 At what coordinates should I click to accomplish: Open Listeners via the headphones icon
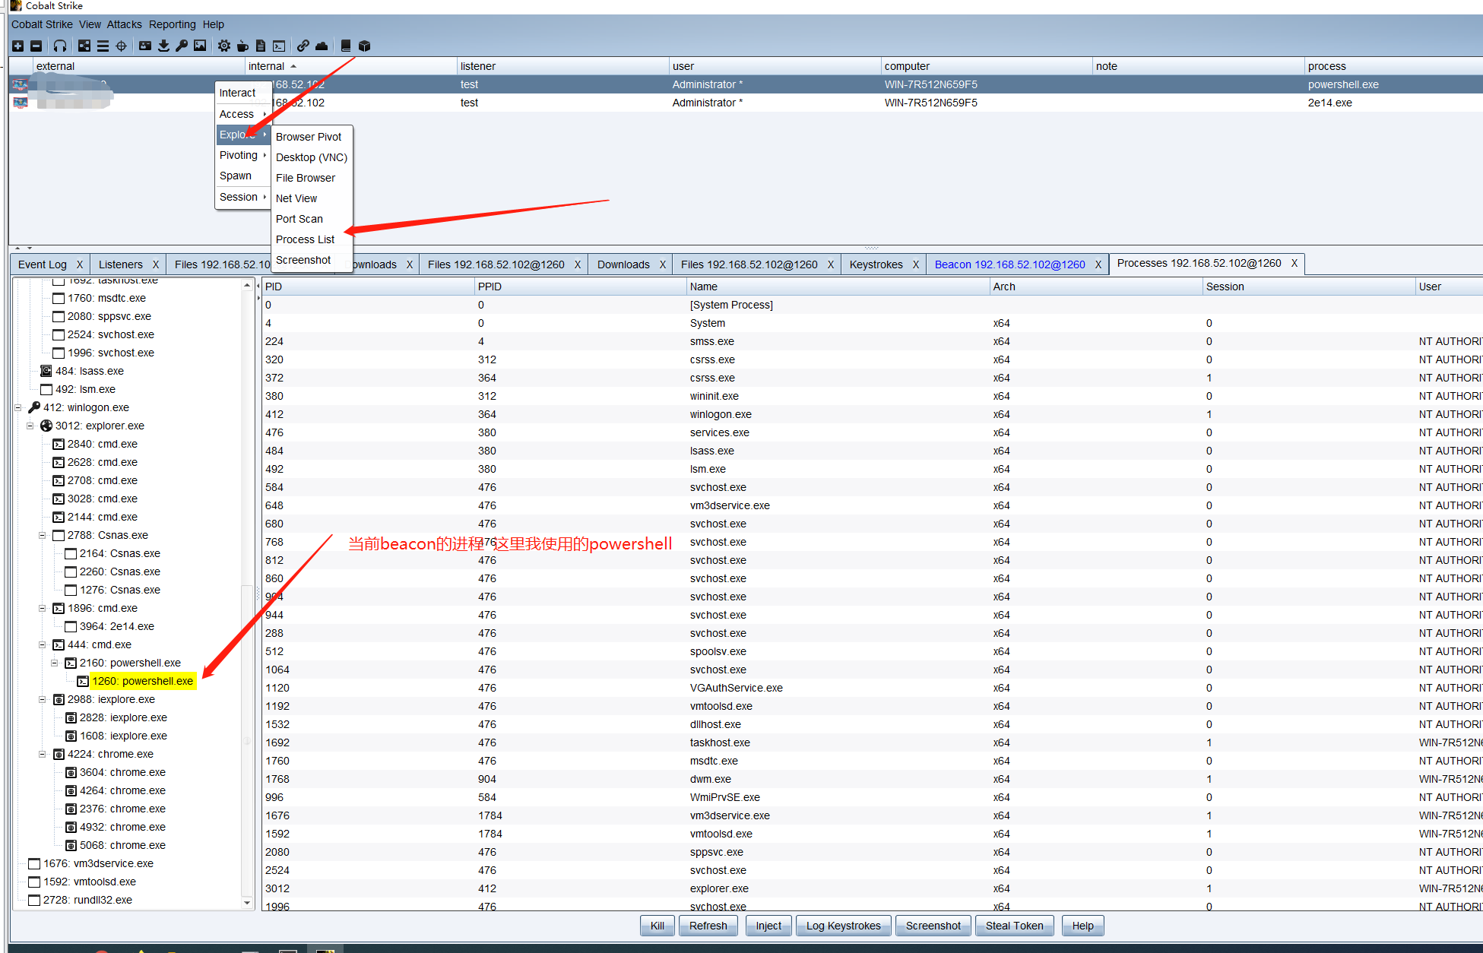coord(60,46)
